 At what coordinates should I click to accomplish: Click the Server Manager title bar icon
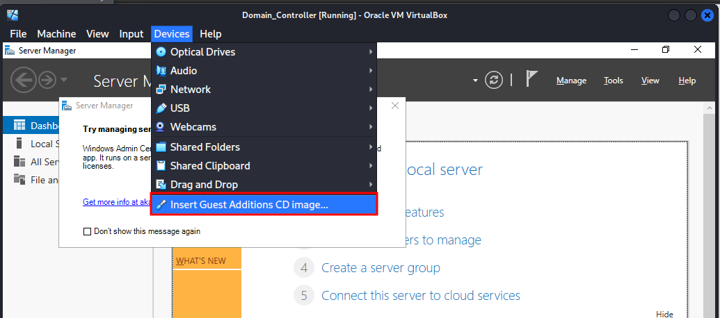(x=10, y=51)
